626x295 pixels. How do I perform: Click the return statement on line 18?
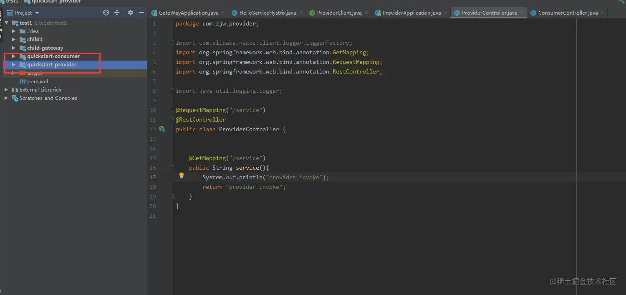click(x=244, y=187)
